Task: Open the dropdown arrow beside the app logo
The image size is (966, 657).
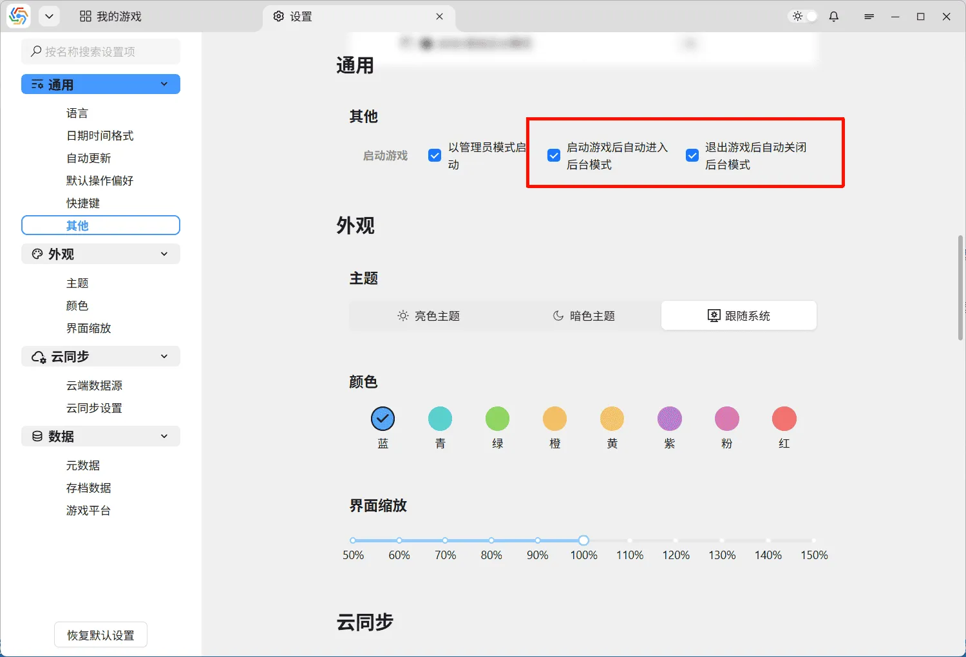Action: [49, 16]
